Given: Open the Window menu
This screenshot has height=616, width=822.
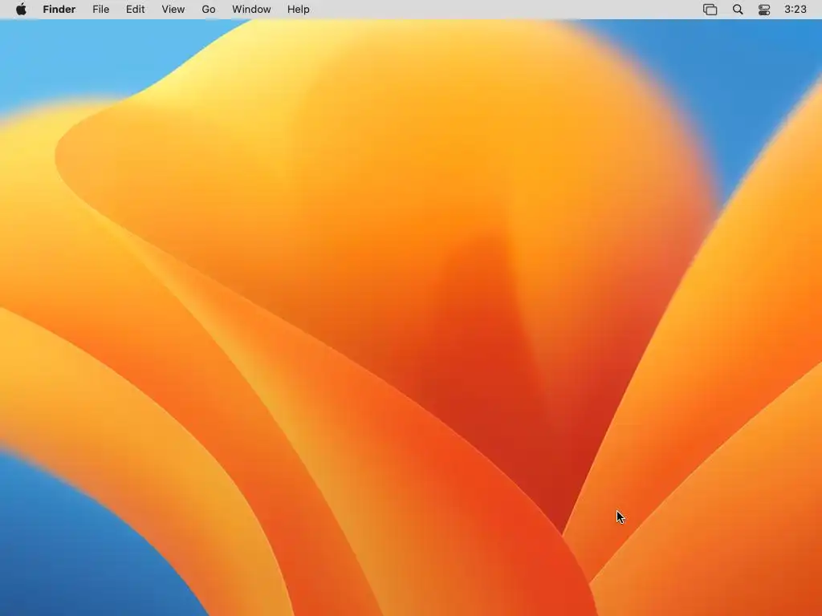Looking at the screenshot, I should [x=251, y=10].
